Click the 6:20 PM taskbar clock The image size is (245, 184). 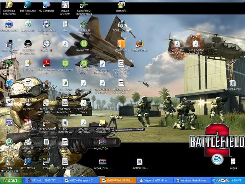(236, 181)
